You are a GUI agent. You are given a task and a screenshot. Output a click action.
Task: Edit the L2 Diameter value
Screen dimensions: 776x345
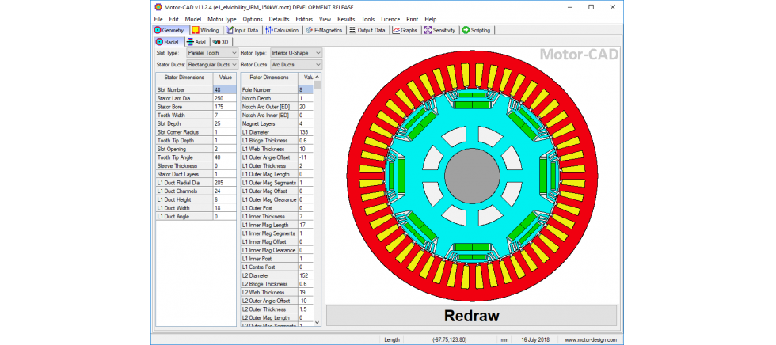(x=306, y=275)
